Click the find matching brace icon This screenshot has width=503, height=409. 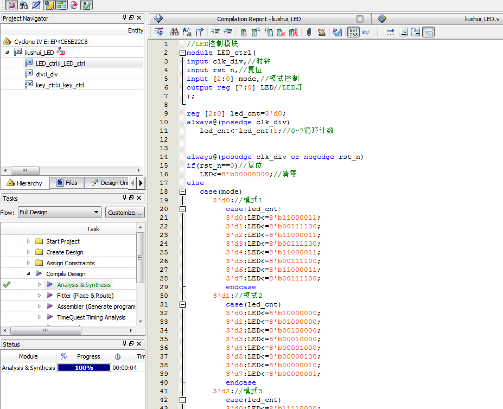[199, 32]
